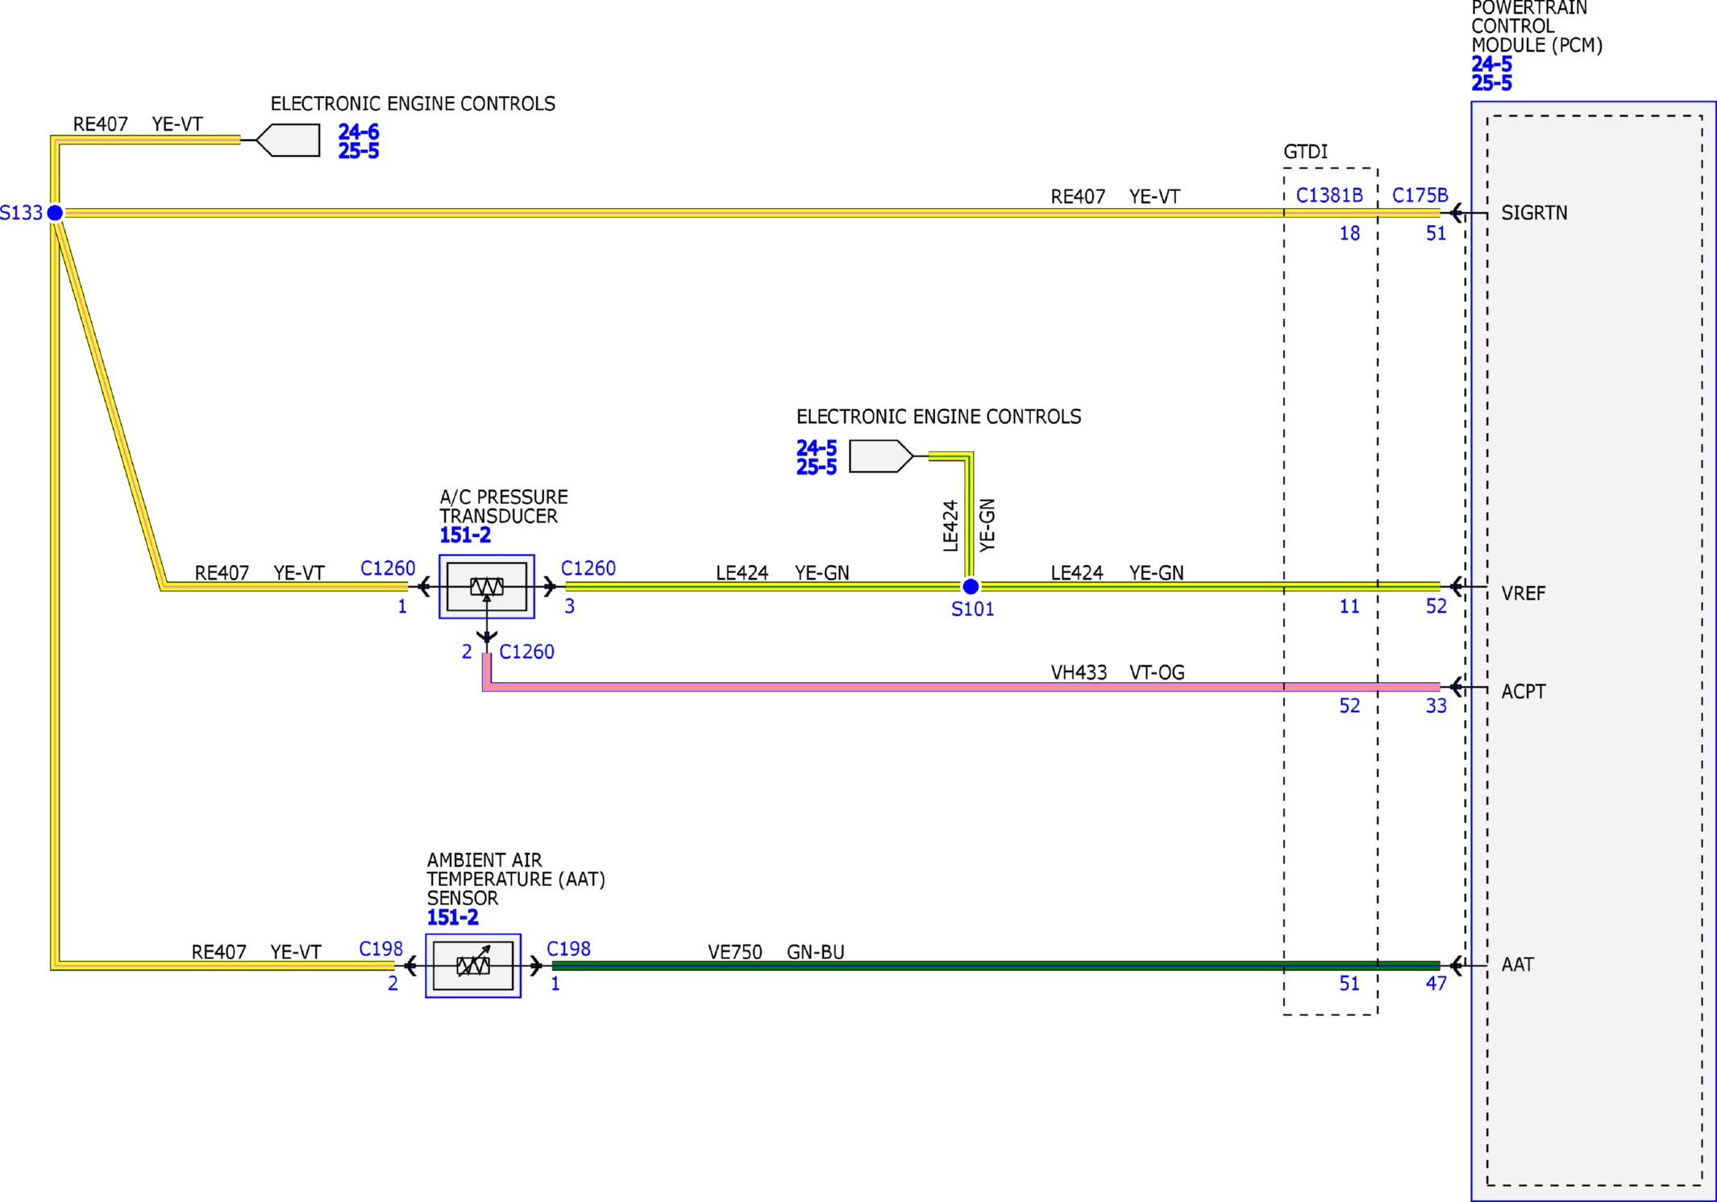Click LE424 YE-GN label right of S101
This screenshot has height=1202, width=1717.
coord(1116,573)
